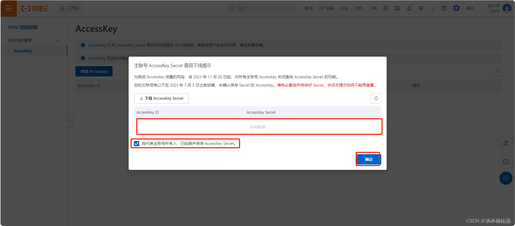Refresh the dialog's AccessKey table
515x226 pixels.
tap(376, 98)
